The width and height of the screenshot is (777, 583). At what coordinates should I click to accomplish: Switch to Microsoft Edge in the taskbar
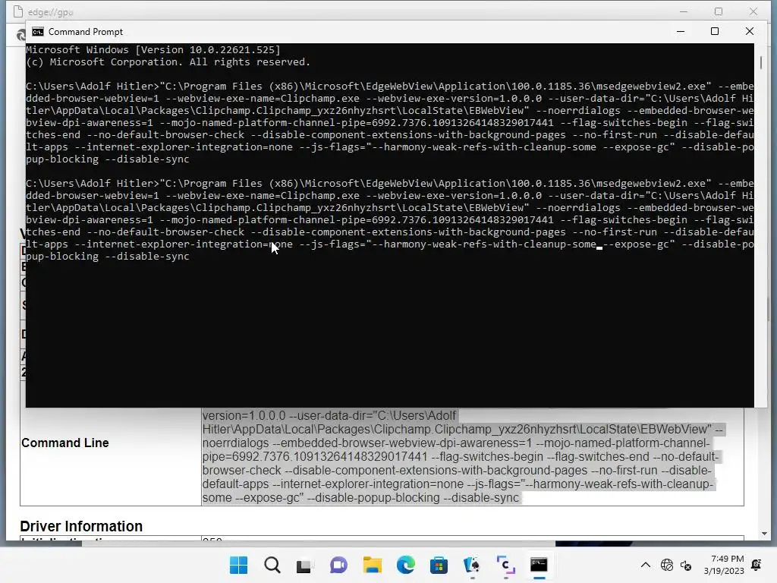tap(405, 565)
